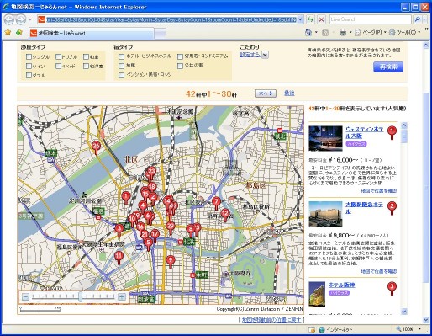Open the 100% zoom level dropdown
This screenshot has width=432, height=336.
pos(419,329)
